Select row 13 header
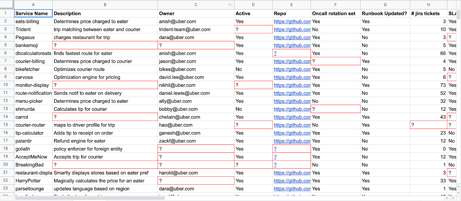 (x=5, y=109)
